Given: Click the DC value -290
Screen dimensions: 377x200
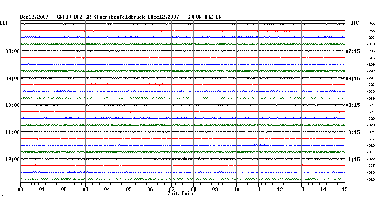Looking at the screenshot, I should coord(371,78).
